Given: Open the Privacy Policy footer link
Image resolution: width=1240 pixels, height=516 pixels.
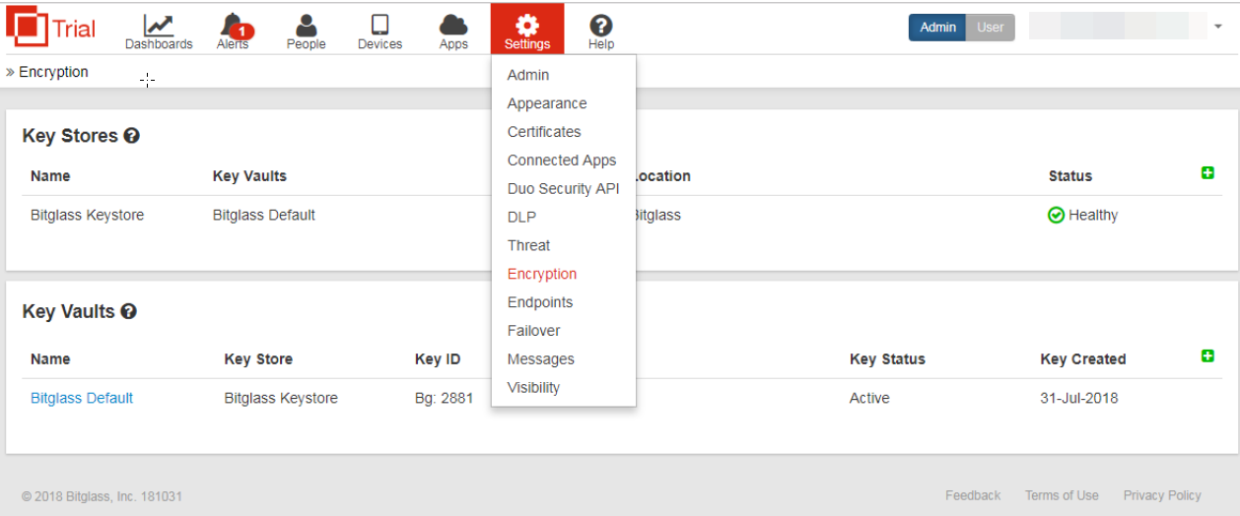Looking at the screenshot, I should pos(1162,495).
